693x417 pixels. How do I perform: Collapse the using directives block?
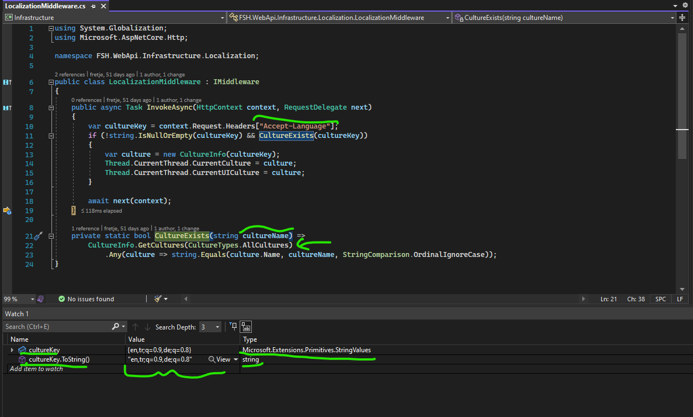51,28
